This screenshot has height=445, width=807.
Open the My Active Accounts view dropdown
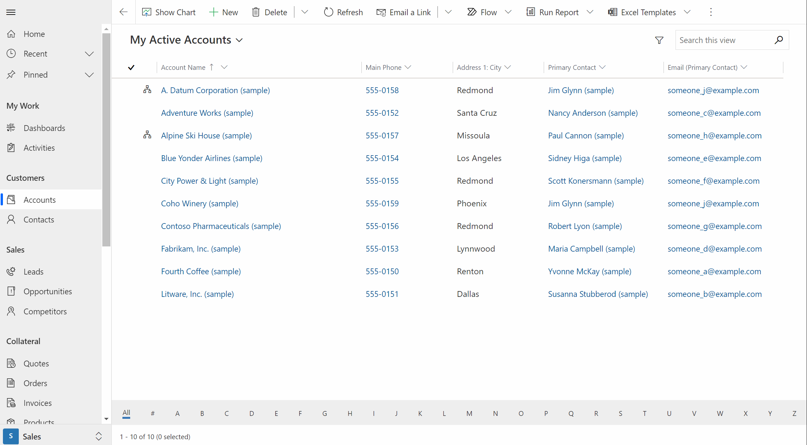point(239,40)
